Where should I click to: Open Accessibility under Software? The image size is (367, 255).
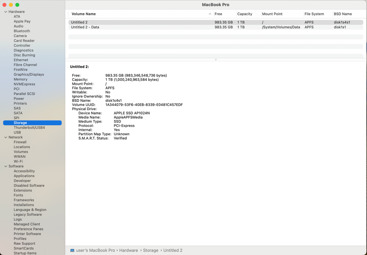pyautogui.click(x=24, y=171)
